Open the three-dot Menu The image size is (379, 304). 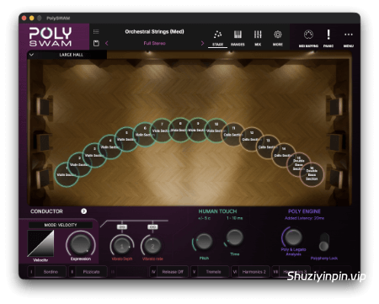[x=349, y=38]
